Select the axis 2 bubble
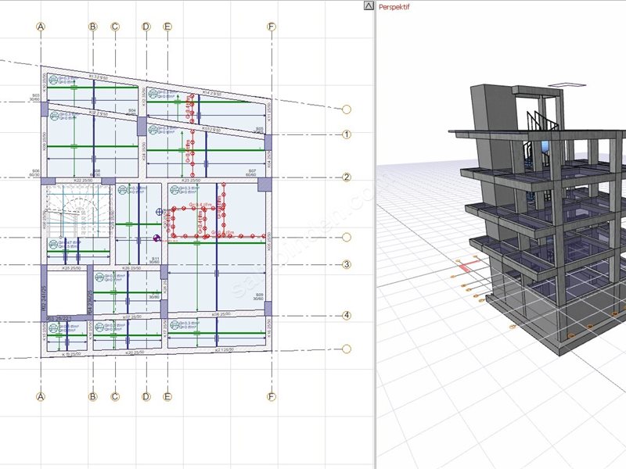Image resolution: width=626 pixels, height=469 pixels. click(347, 177)
